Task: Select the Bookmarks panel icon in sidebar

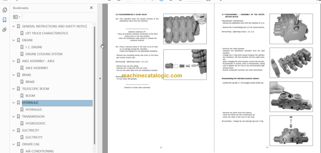Action: pos(5,20)
